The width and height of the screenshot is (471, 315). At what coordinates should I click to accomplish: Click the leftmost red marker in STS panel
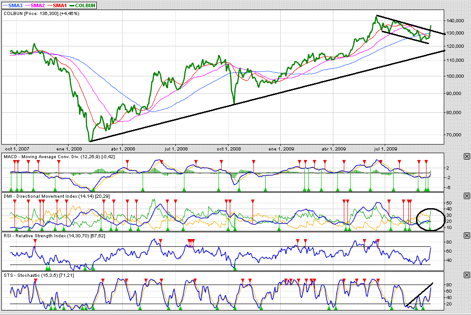(35, 280)
